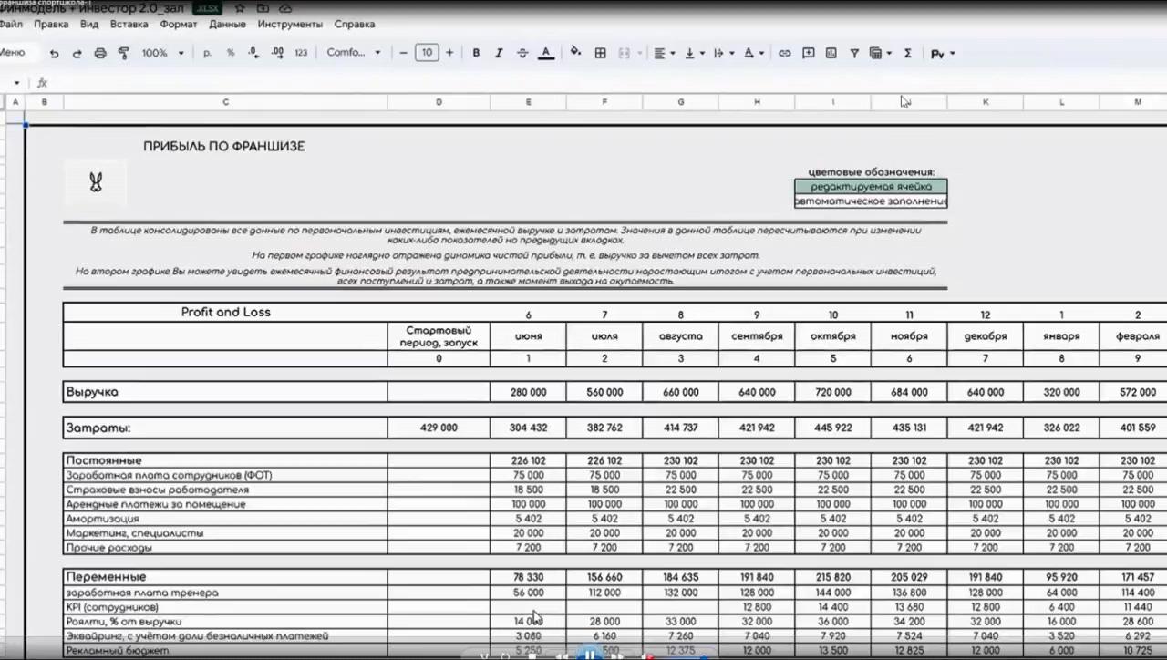Format as percent
1167x660 pixels.
coord(231,53)
